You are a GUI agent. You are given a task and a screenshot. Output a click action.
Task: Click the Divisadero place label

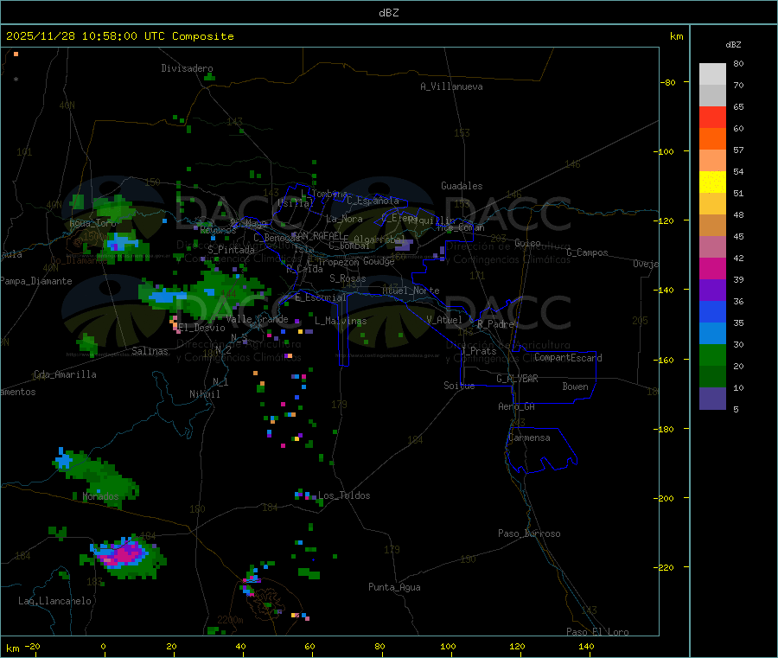point(187,68)
